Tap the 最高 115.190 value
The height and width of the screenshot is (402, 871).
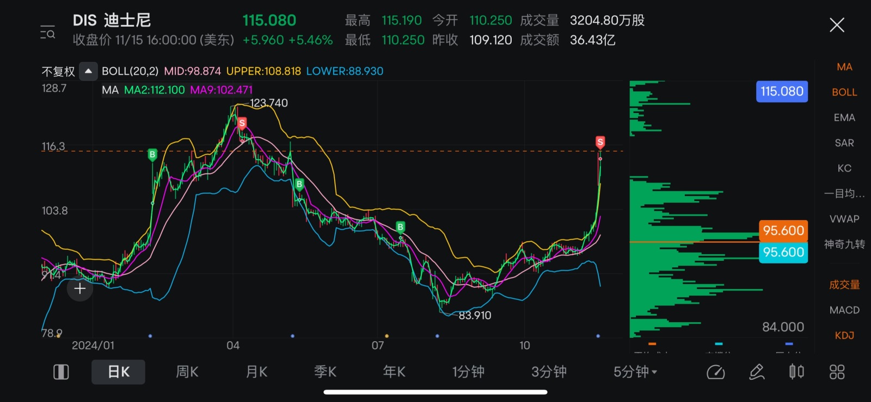402,21
